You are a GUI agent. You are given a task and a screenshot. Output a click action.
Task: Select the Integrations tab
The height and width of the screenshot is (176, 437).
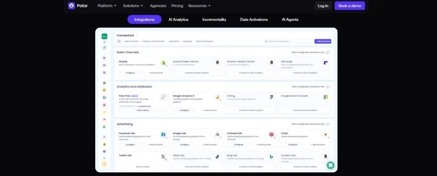[x=144, y=19]
